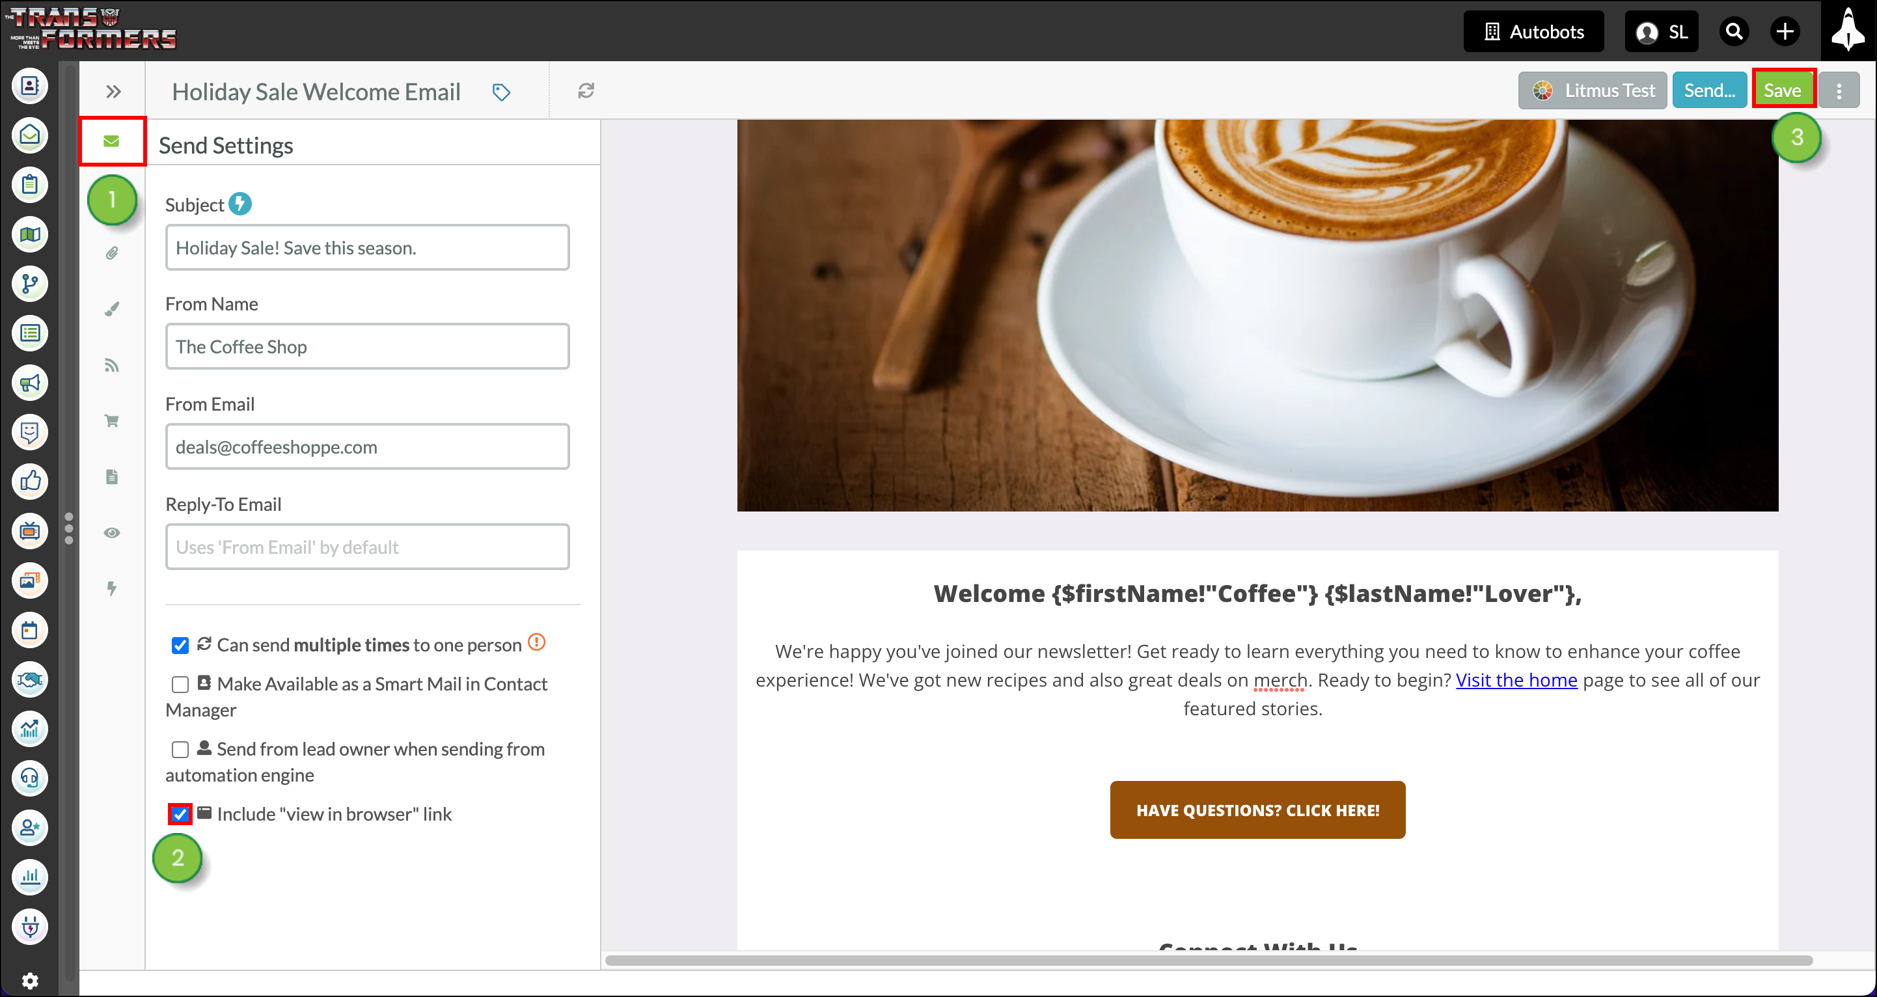This screenshot has width=1877, height=997.
Task: Open the SL user profile menu
Action: [1662, 31]
